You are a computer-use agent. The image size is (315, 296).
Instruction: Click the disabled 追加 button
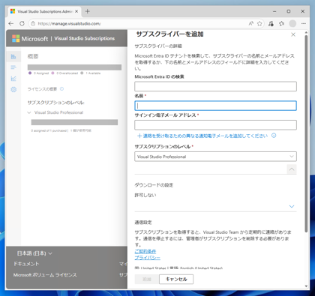click(147, 279)
